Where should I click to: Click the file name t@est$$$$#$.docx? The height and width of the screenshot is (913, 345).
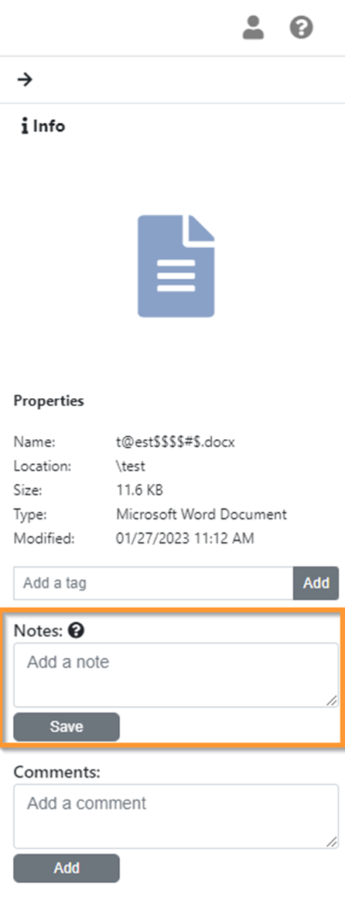(176, 442)
